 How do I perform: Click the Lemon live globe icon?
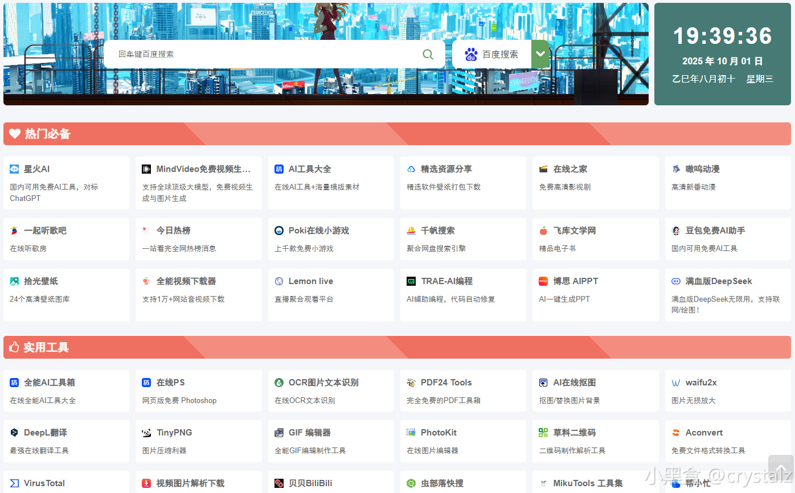coord(279,281)
